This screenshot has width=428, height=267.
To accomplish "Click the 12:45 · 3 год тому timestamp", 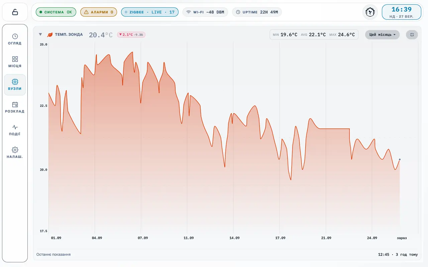I will pos(398,255).
